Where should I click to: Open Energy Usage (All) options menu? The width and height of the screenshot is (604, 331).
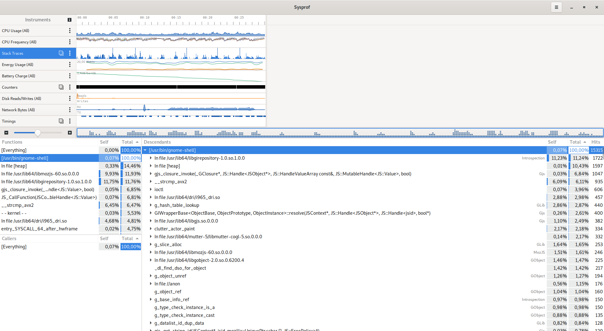[70, 64]
